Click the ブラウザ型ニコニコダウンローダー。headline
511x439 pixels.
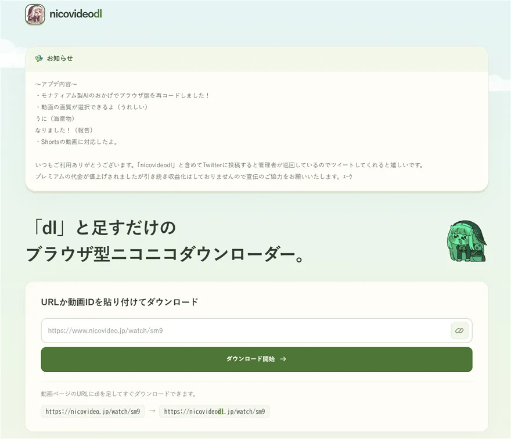tap(165, 254)
